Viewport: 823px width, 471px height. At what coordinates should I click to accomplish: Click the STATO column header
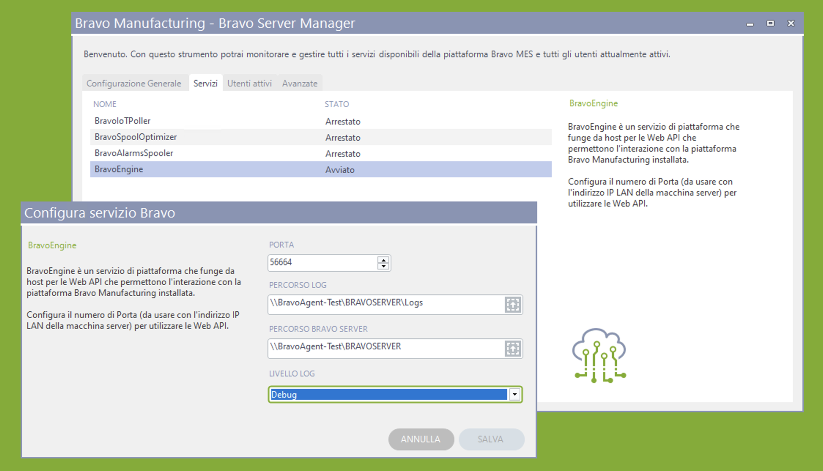(x=337, y=104)
